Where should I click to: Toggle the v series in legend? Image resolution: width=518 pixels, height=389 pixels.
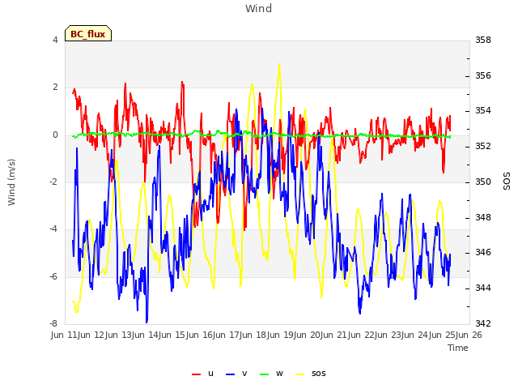point(236,374)
